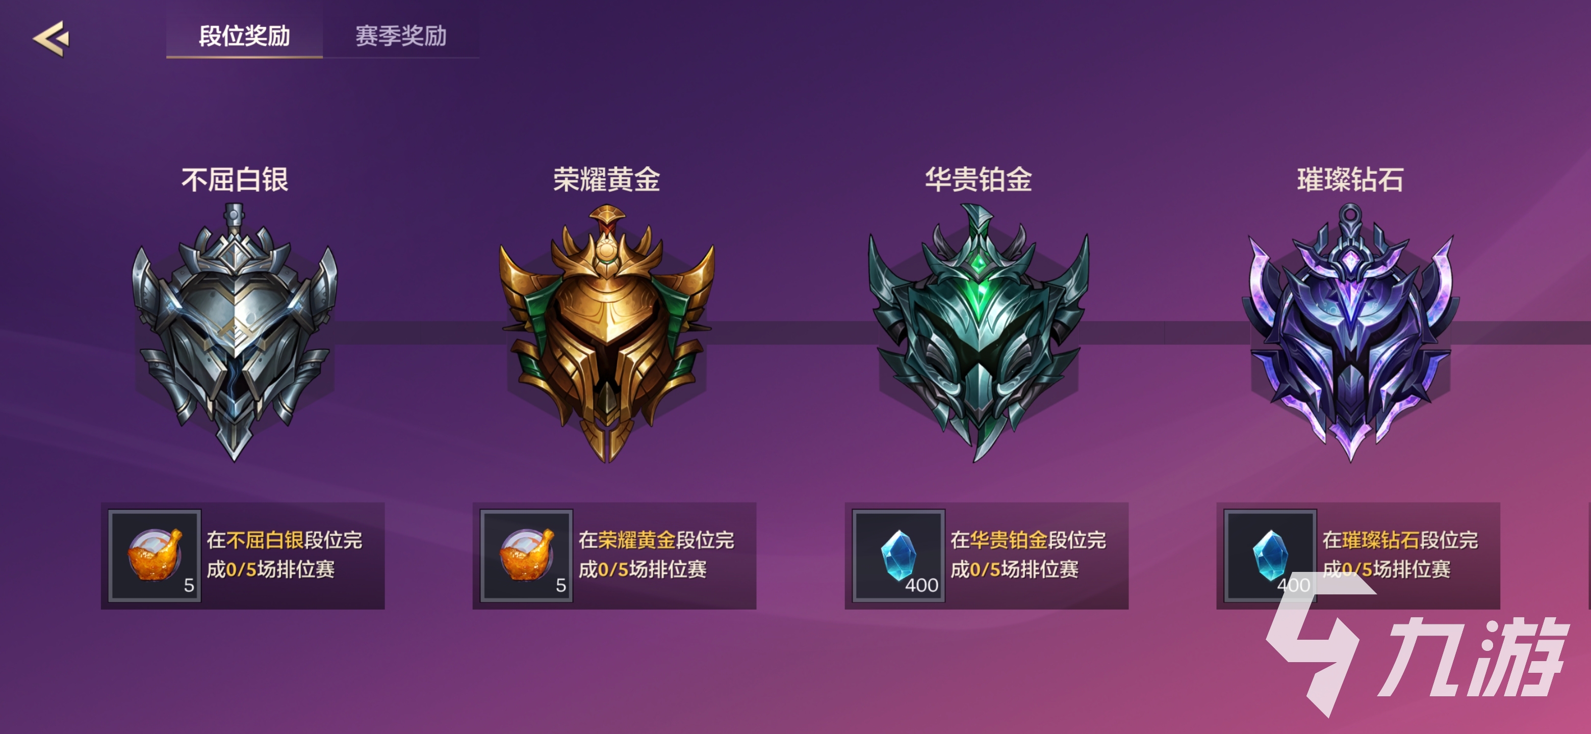
Task: Select the green 华贵铂金 rank emblem
Action: [x=979, y=333]
